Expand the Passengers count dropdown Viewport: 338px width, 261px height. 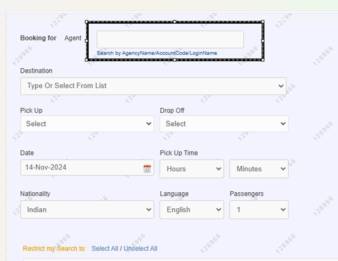coord(259,210)
